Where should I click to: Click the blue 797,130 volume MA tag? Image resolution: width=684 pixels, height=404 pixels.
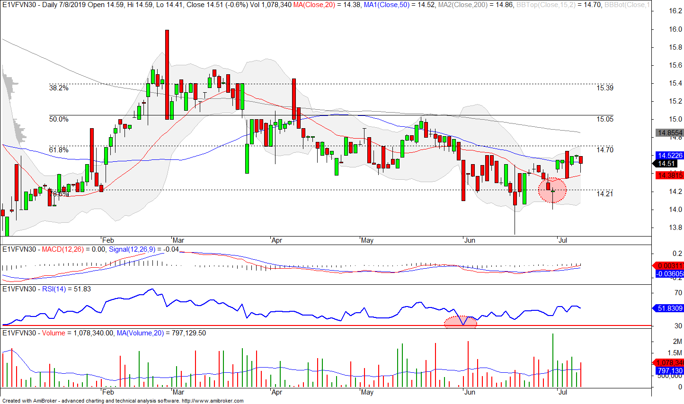(669, 371)
